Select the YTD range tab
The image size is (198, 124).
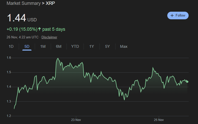point(75,46)
